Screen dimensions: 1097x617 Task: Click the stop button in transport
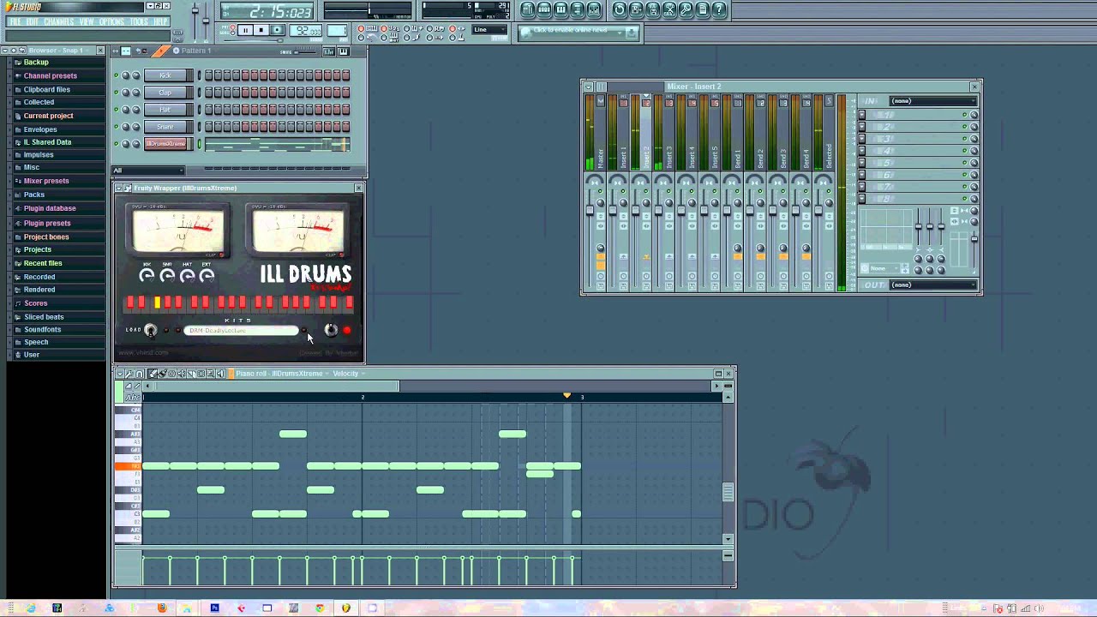tap(261, 31)
